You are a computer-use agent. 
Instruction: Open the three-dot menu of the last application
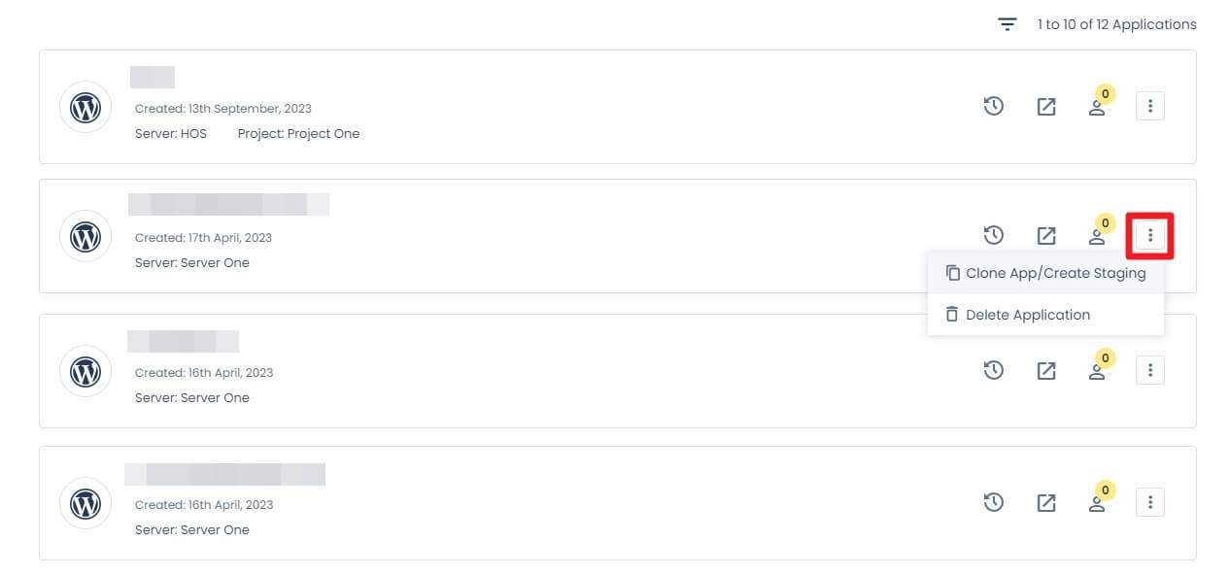1150,502
